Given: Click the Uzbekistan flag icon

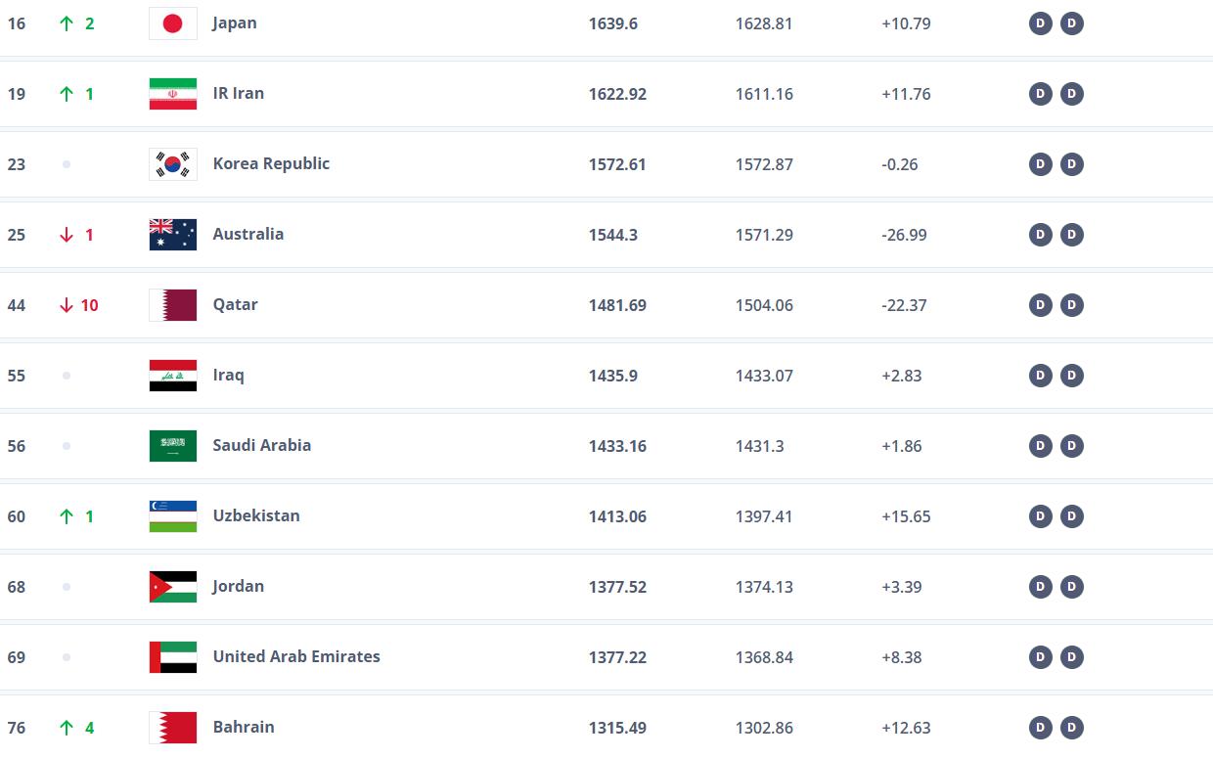Looking at the screenshot, I should pos(172,516).
